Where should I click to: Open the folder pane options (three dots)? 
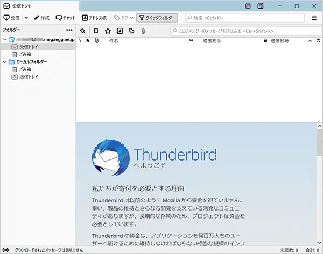coord(69,30)
